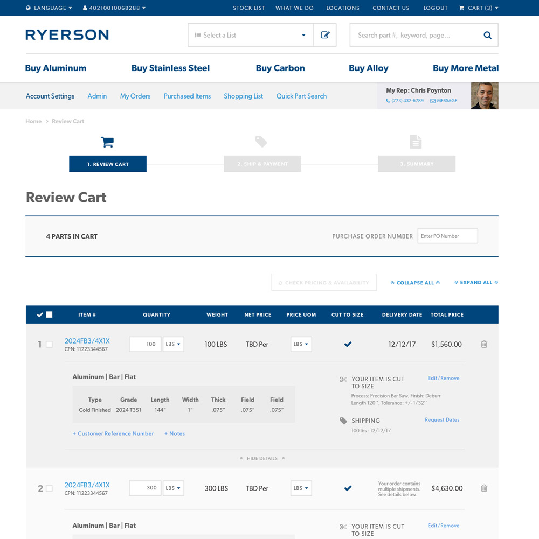Click Logout
The height and width of the screenshot is (539, 539).
click(x=436, y=8)
